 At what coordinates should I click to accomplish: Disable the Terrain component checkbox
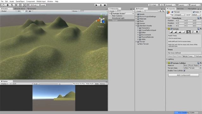(171, 29)
